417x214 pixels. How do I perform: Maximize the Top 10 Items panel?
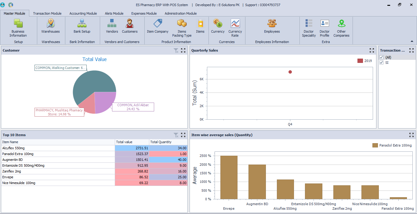coord(183,135)
